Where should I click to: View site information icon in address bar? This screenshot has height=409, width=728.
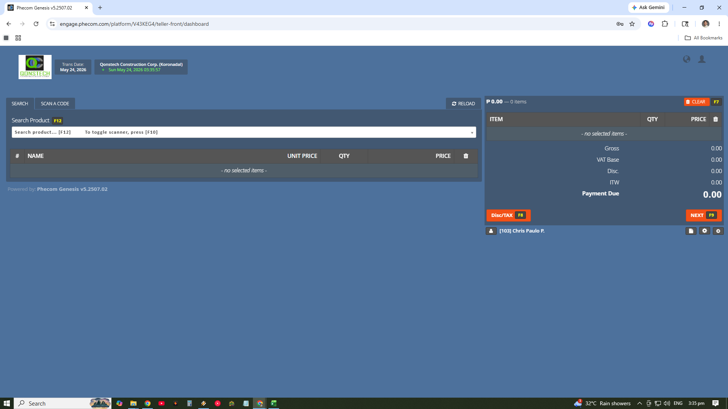click(x=52, y=24)
